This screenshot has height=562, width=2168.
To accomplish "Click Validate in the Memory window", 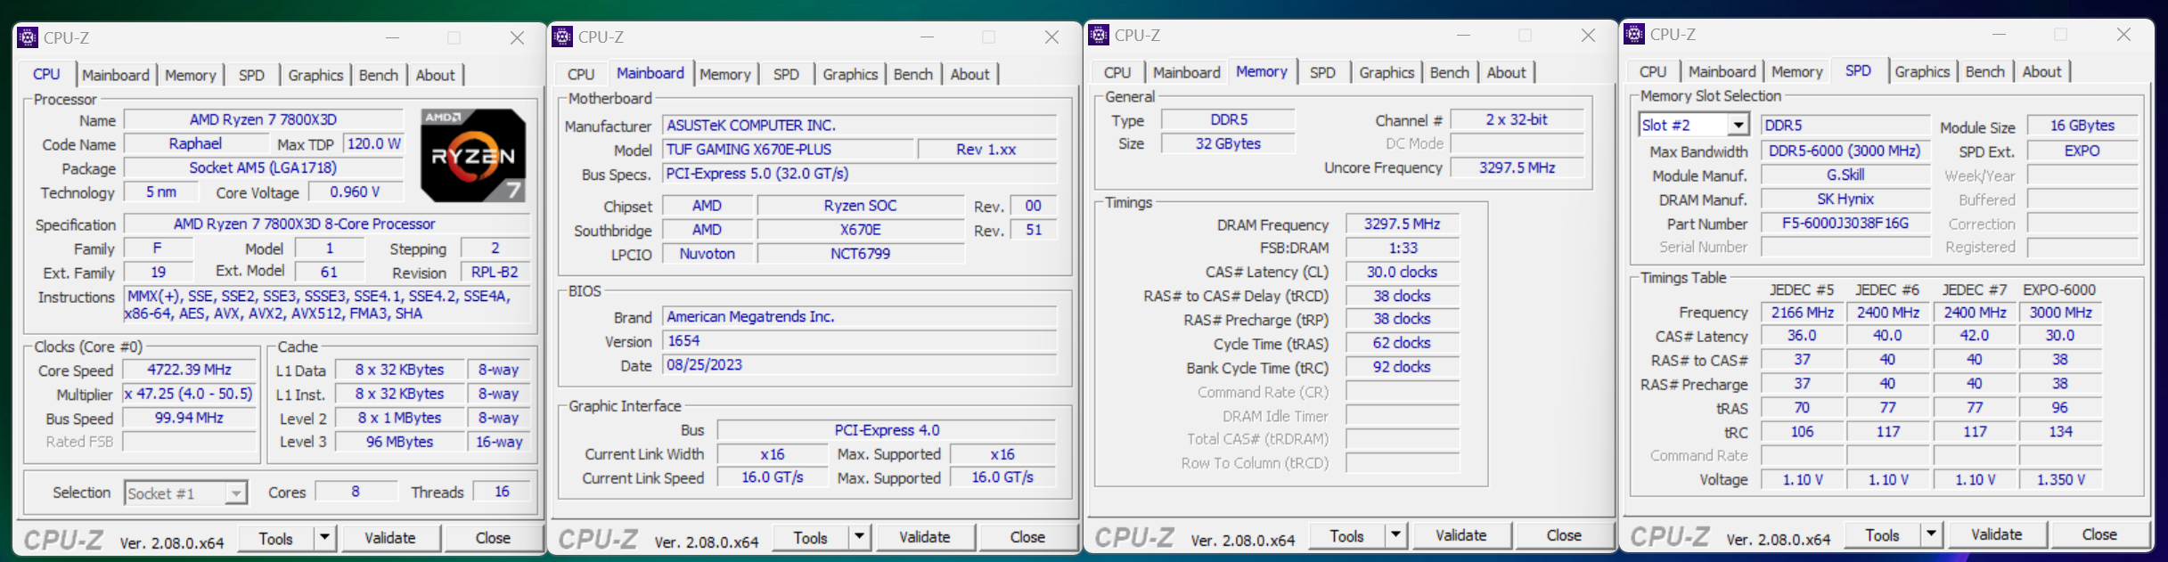I will 1461,535.
